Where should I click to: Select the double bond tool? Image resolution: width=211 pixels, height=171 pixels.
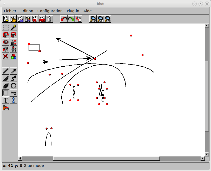tap(6, 78)
